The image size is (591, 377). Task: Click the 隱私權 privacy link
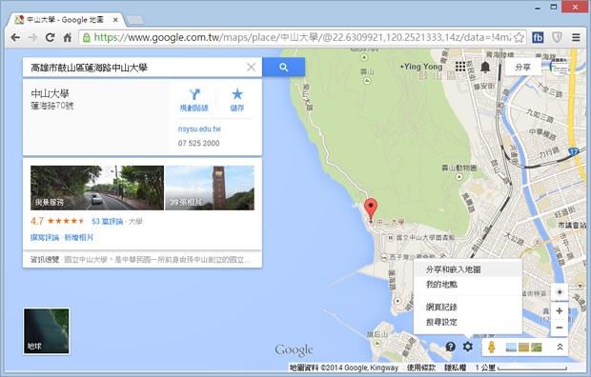tap(455, 367)
